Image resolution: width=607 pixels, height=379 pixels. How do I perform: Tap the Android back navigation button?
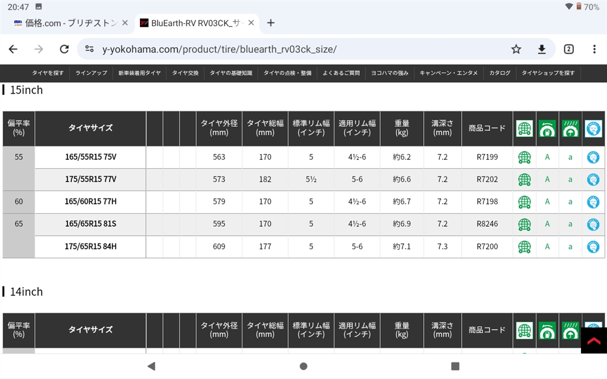tap(151, 366)
